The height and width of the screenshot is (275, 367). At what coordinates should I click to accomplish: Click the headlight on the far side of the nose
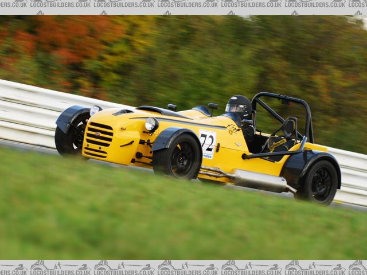(95, 110)
